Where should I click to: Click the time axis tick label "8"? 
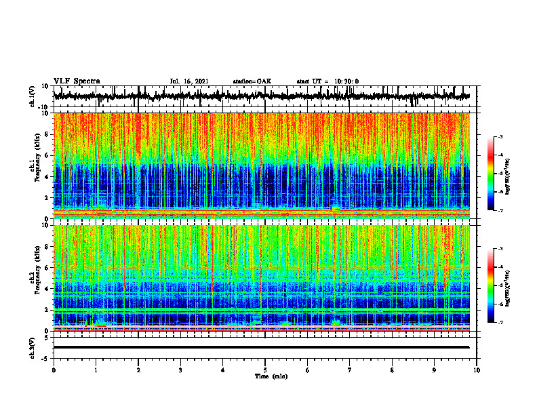click(392, 370)
